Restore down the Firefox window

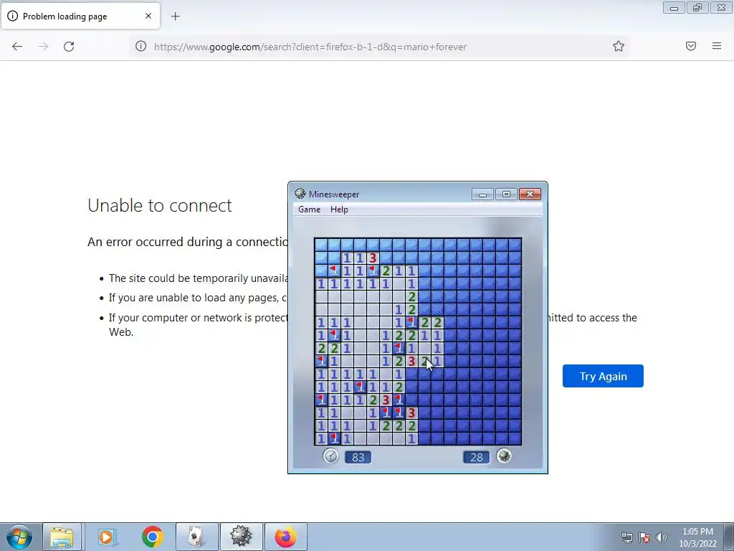tap(697, 7)
